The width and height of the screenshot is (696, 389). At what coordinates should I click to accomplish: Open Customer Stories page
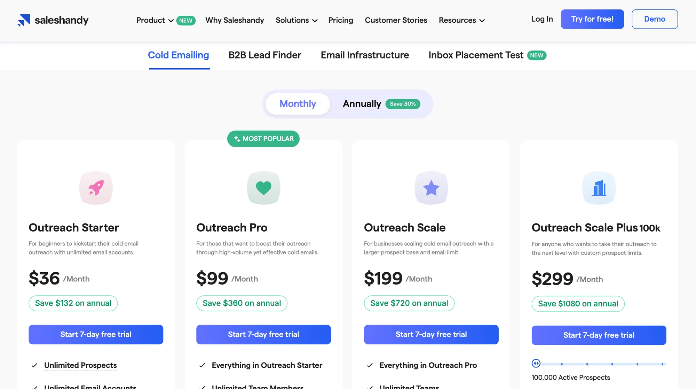pos(396,20)
